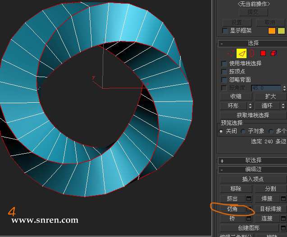Click the 环形 (Ring) button
This screenshot has height=237, width=287.
pyautogui.click(x=233, y=106)
